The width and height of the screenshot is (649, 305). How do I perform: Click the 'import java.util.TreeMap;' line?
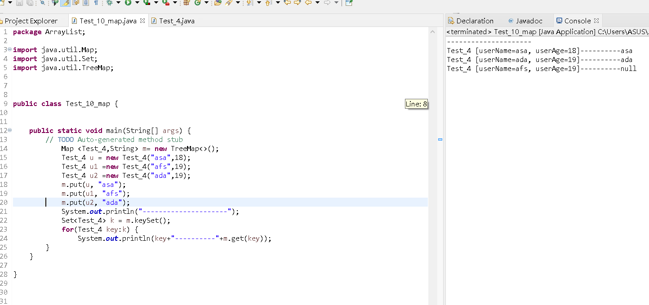63,68
